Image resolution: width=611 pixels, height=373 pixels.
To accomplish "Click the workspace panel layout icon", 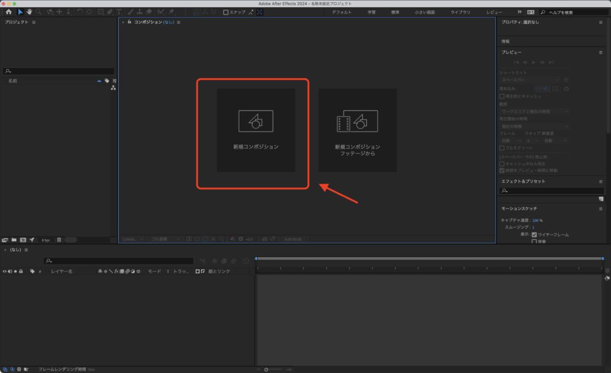I will (530, 12).
